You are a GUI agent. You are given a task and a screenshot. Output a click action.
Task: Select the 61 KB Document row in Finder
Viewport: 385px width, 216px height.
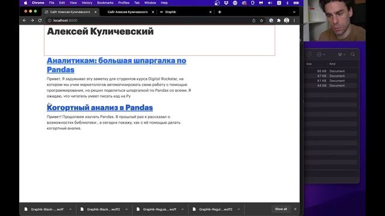click(331, 80)
